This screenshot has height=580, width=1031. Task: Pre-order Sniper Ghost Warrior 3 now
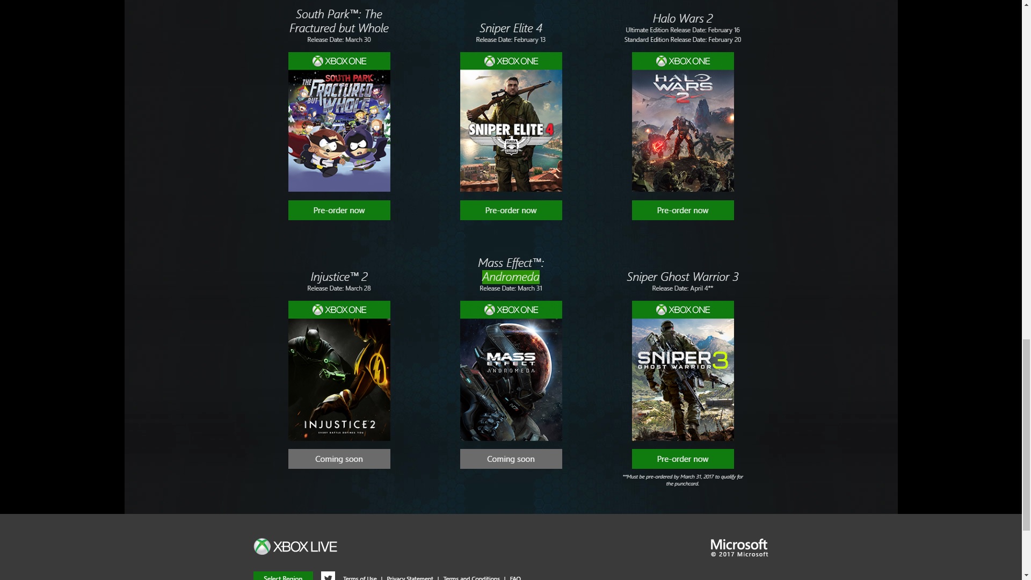pyautogui.click(x=683, y=459)
